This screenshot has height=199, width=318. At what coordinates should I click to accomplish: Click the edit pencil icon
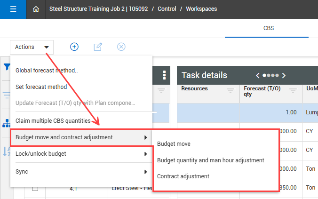tap(98, 47)
